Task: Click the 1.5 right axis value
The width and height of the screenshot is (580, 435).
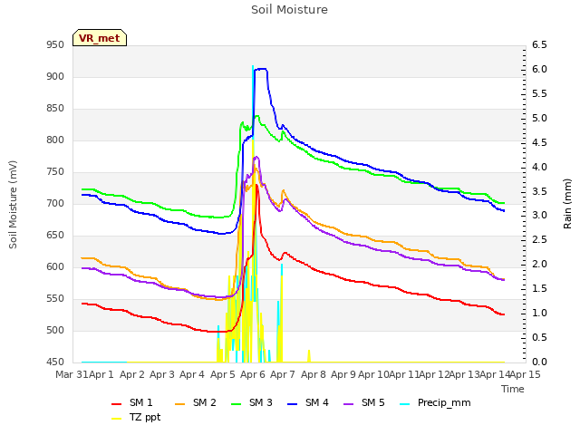Action: pyautogui.click(x=539, y=289)
